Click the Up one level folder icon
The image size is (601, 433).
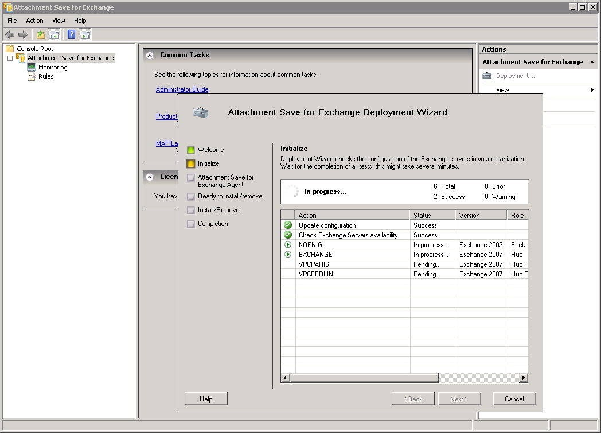pyautogui.click(x=41, y=35)
